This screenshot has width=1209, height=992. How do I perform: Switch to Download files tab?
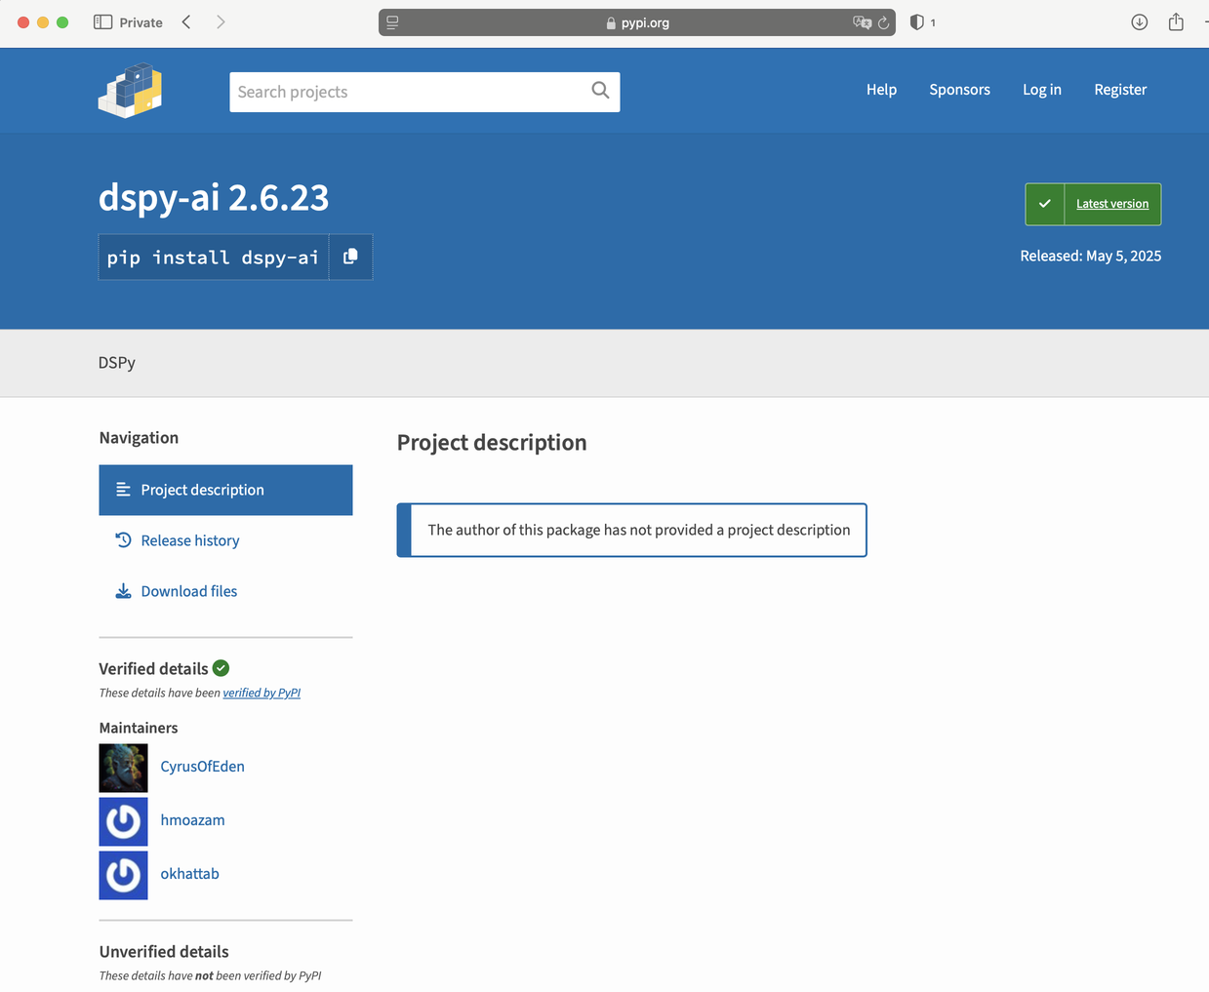225,591
